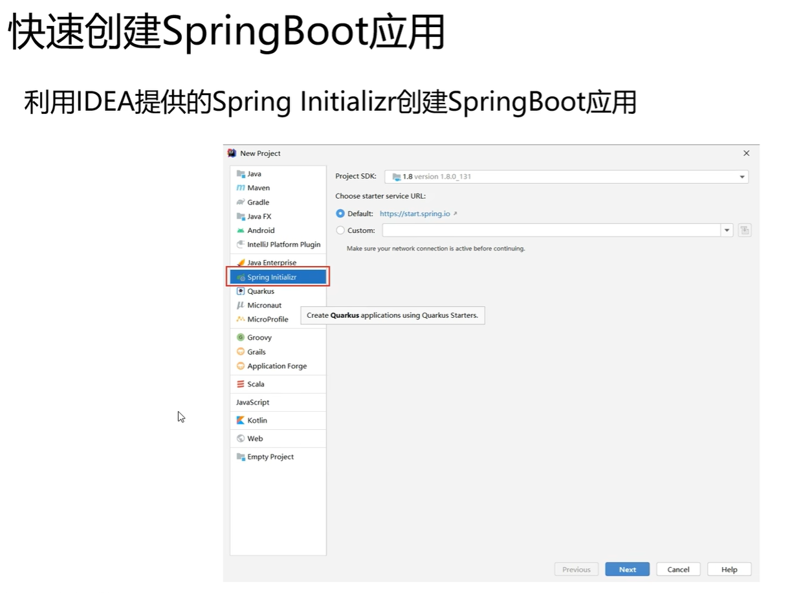Click the Quarkus icon

coord(241,291)
